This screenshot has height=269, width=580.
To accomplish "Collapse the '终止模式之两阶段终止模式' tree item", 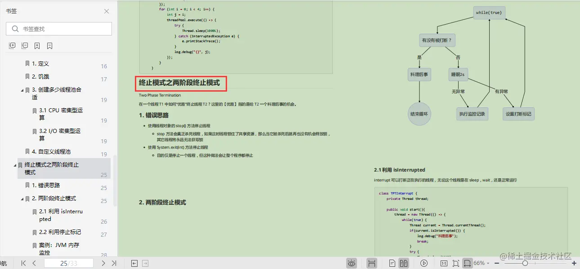I will point(15,165).
